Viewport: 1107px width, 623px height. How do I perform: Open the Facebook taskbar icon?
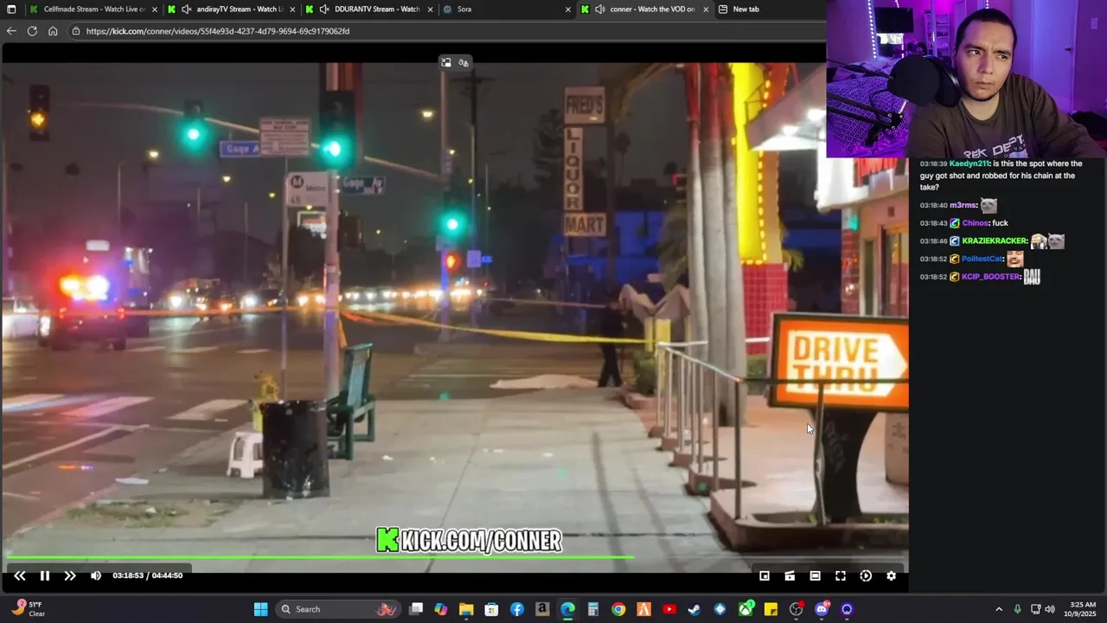point(517,609)
